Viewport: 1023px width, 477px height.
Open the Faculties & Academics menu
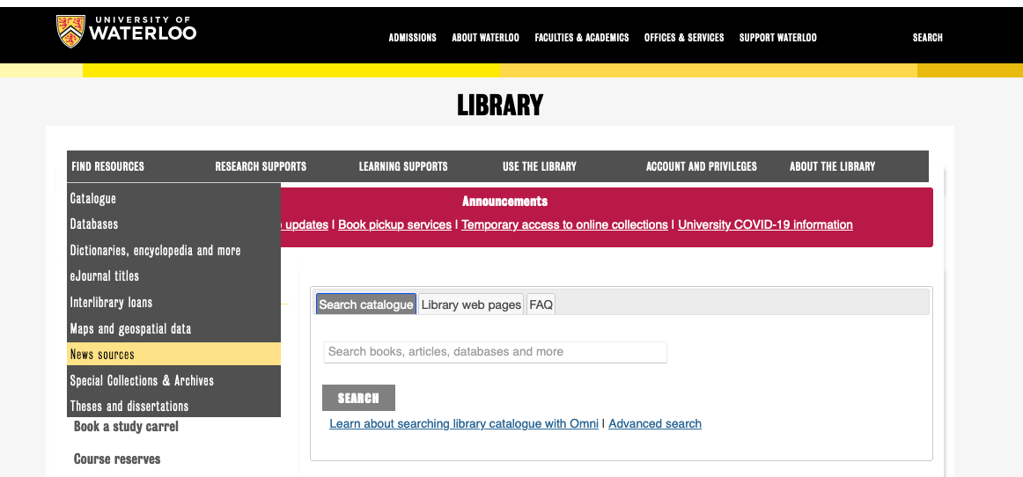tap(581, 38)
